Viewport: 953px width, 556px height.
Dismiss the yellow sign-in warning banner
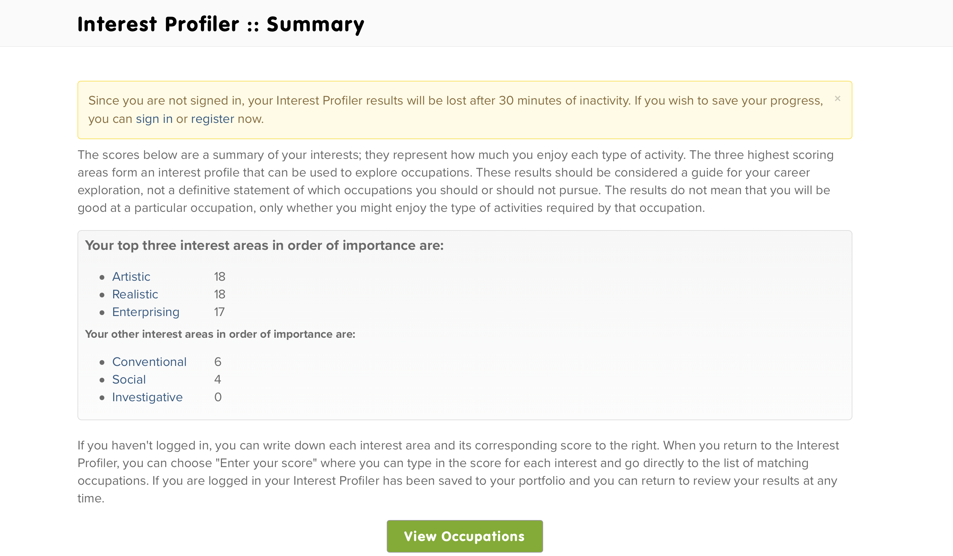click(x=837, y=98)
